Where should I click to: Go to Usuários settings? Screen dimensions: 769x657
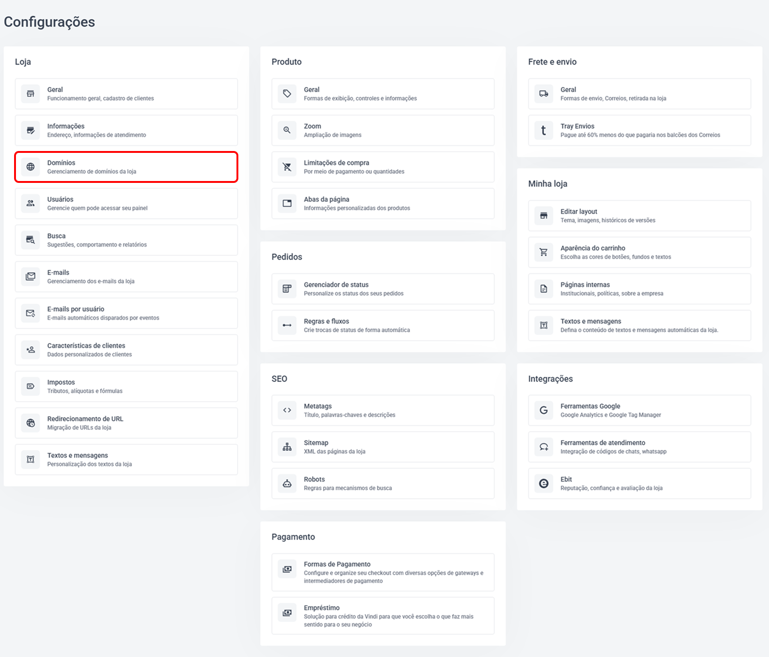126,204
